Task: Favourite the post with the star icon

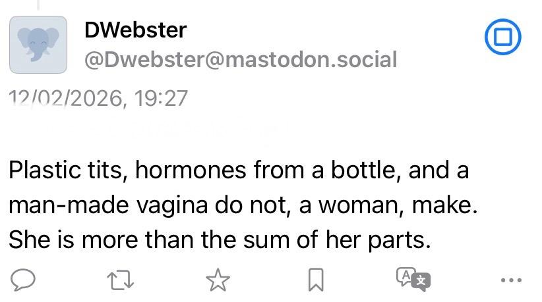Action: [218, 280]
